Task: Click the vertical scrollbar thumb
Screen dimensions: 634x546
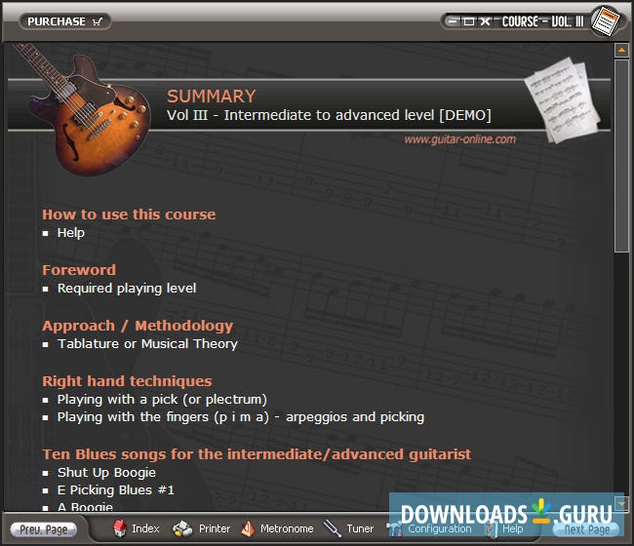Action: [x=621, y=156]
